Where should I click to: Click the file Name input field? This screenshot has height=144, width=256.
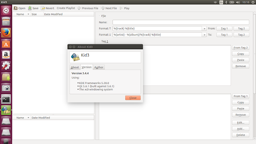181,22
